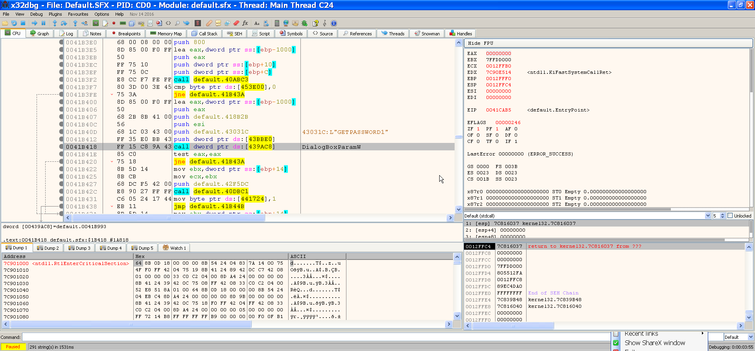
Task: Toggle breakpoint bullet at address 0041B3E0
Action: coord(61,42)
